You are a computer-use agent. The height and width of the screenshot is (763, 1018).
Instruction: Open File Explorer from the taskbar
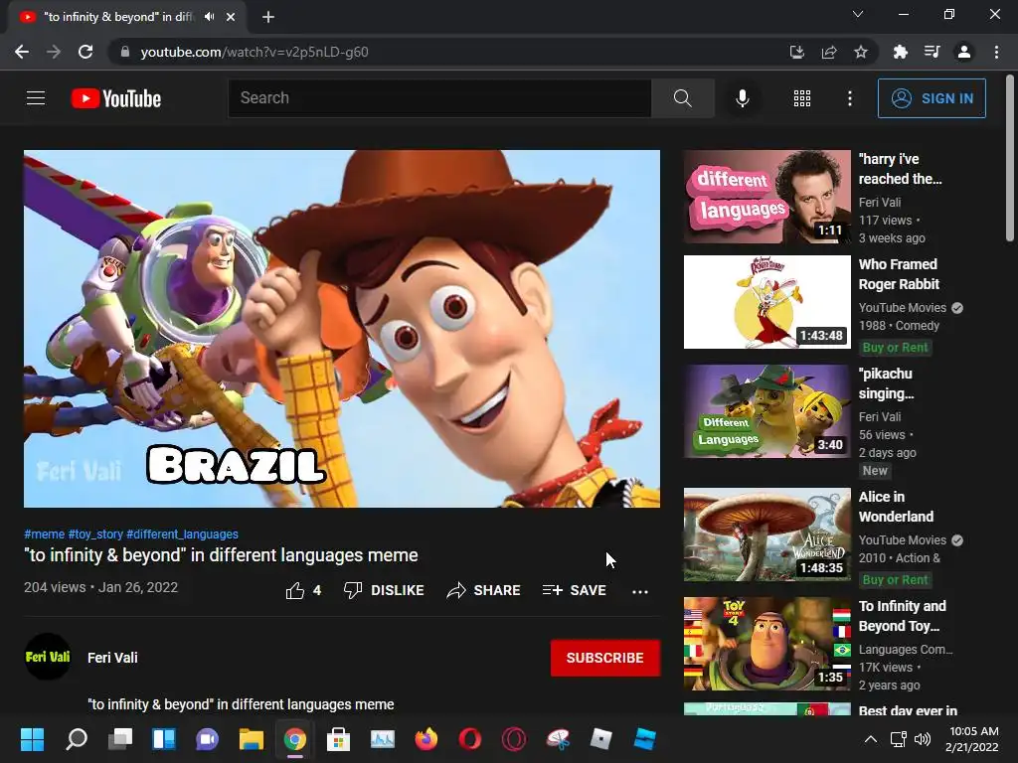tap(251, 739)
